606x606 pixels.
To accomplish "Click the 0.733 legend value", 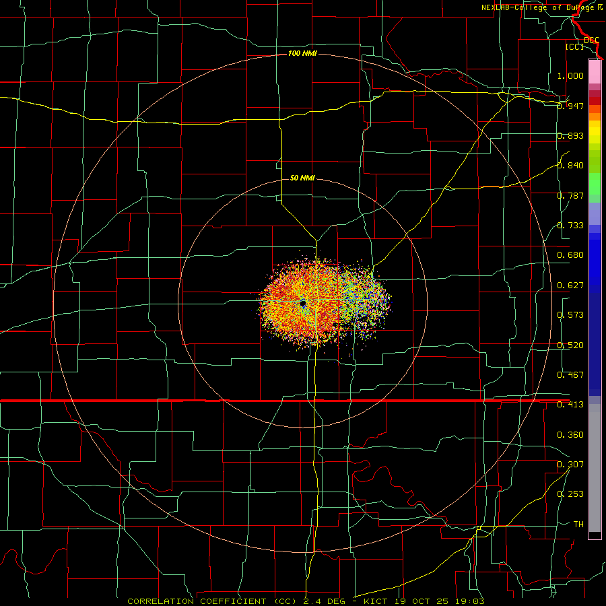I will pyautogui.click(x=570, y=226).
